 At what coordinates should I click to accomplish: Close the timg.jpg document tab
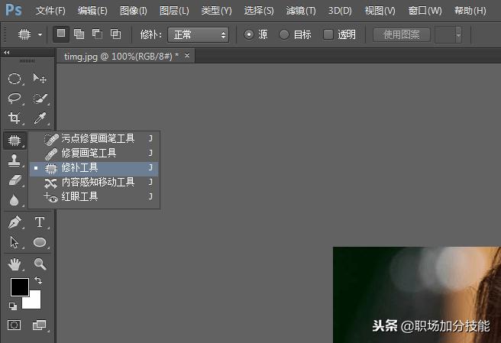[x=187, y=55]
